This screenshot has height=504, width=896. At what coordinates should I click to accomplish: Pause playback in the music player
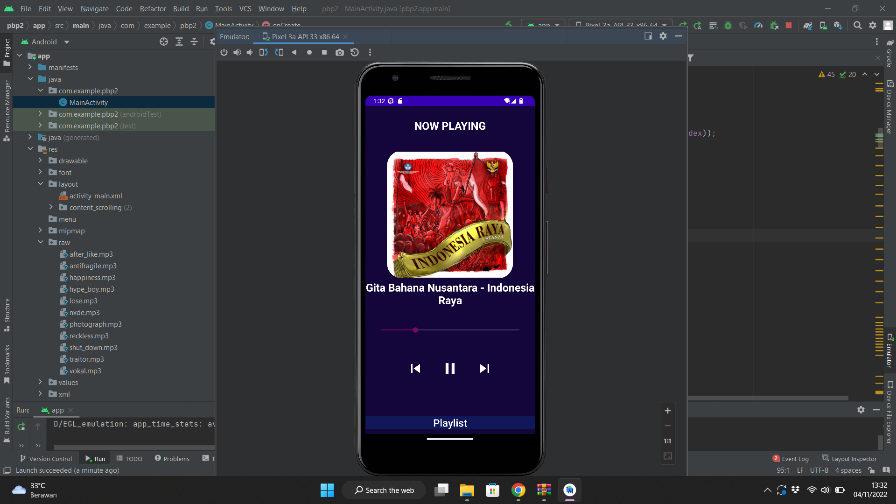[449, 368]
